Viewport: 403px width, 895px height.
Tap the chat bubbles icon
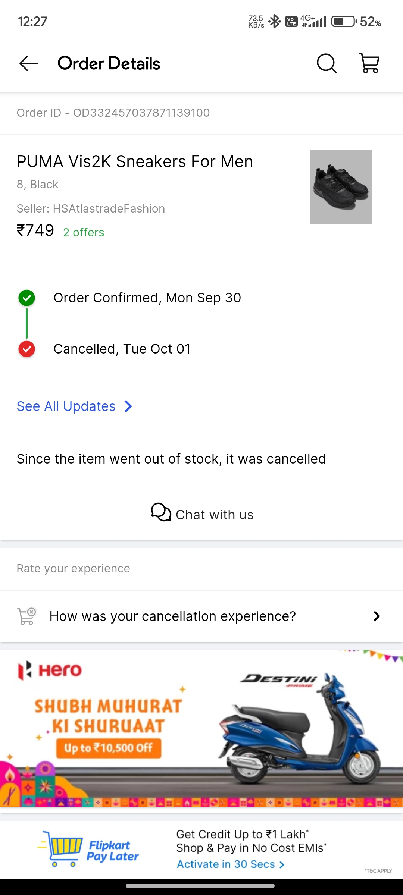pos(161,512)
